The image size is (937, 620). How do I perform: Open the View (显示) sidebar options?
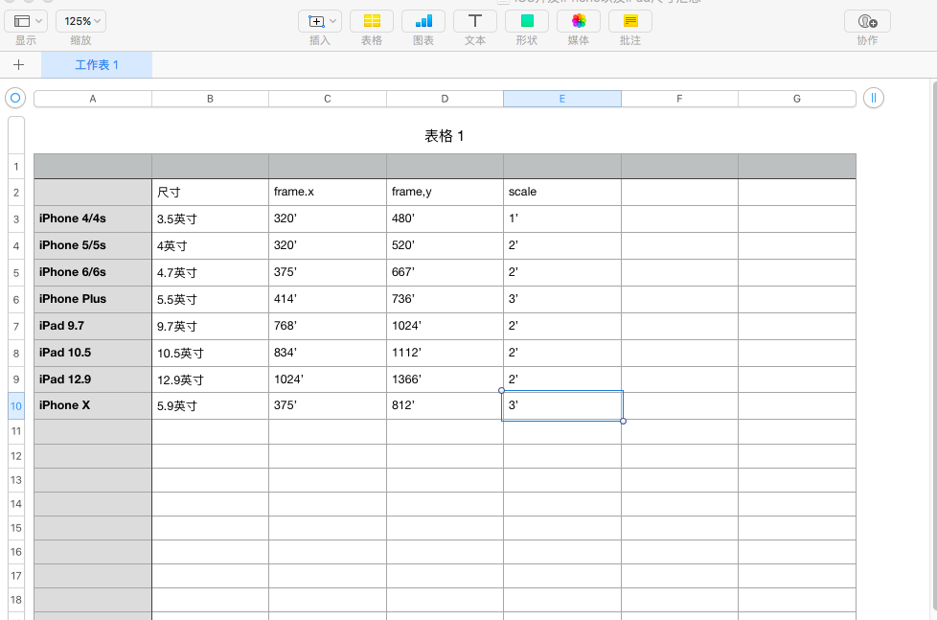click(x=26, y=21)
